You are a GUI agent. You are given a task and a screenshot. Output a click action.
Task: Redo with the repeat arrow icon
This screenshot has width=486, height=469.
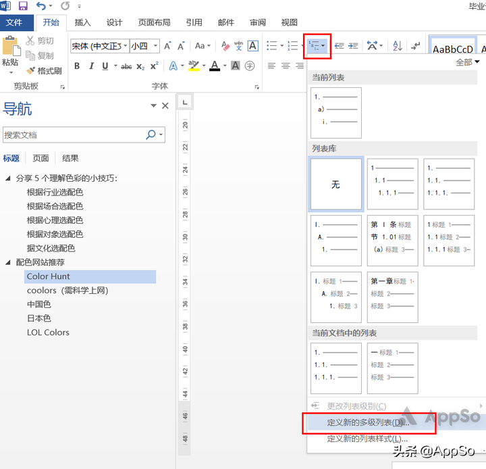click(x=65, y=5)
